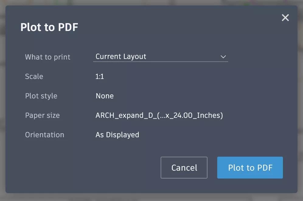This screenshot has width=303, height=201.
Task: Click the What to print label
Action: 48,57
